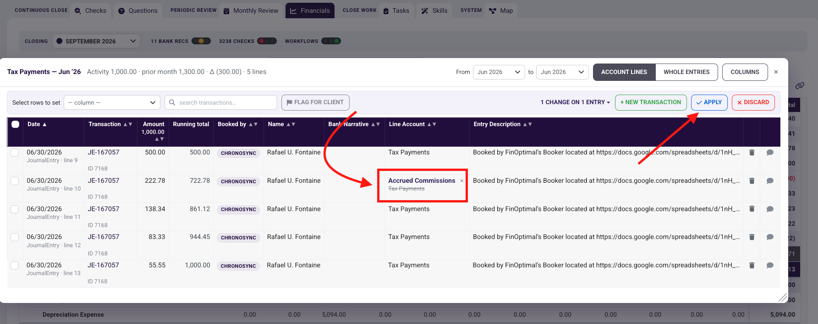The image size is (818, 324).
Task: Open the column selector dropdown
Action: tap(112, 102)
